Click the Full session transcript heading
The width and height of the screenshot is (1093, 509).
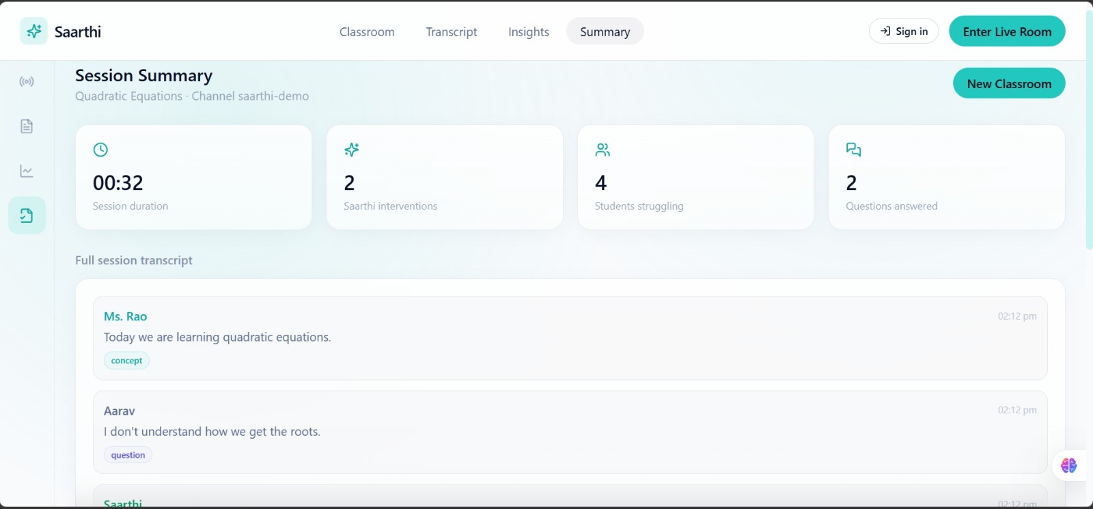(x=134, y=260)
